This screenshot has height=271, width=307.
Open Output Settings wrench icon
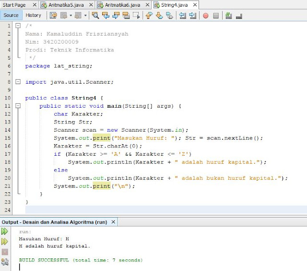[x=5, y=262]
